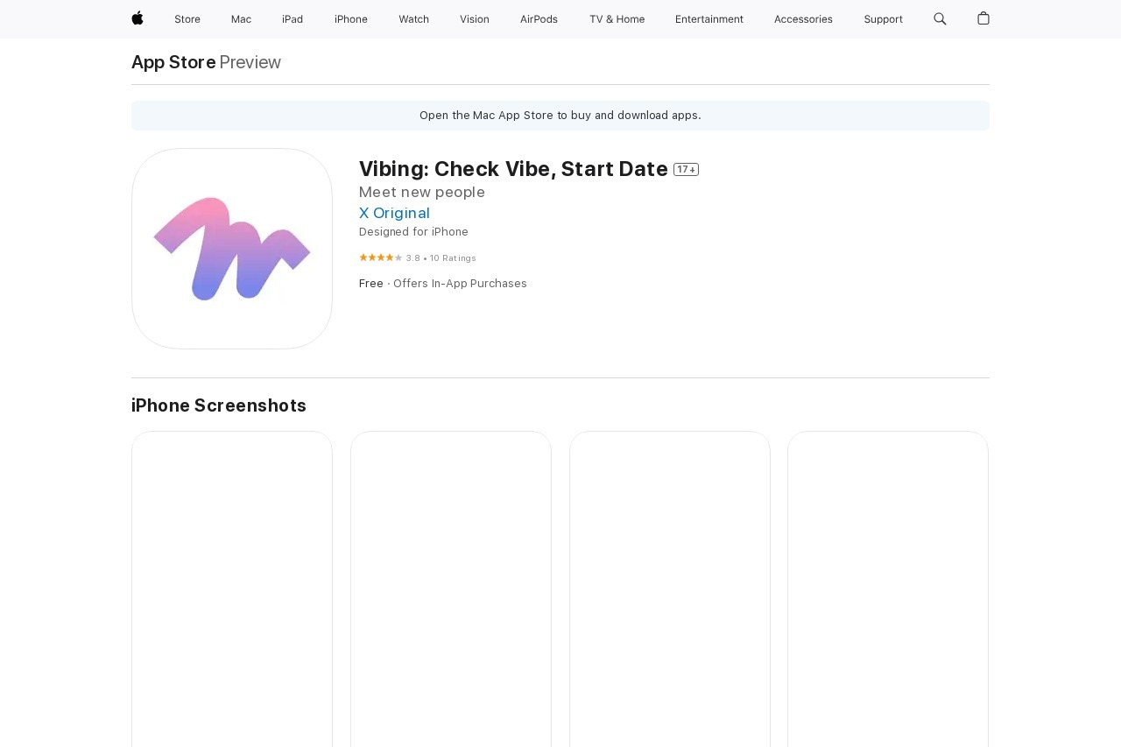Open the Support menu

(883, 19)
